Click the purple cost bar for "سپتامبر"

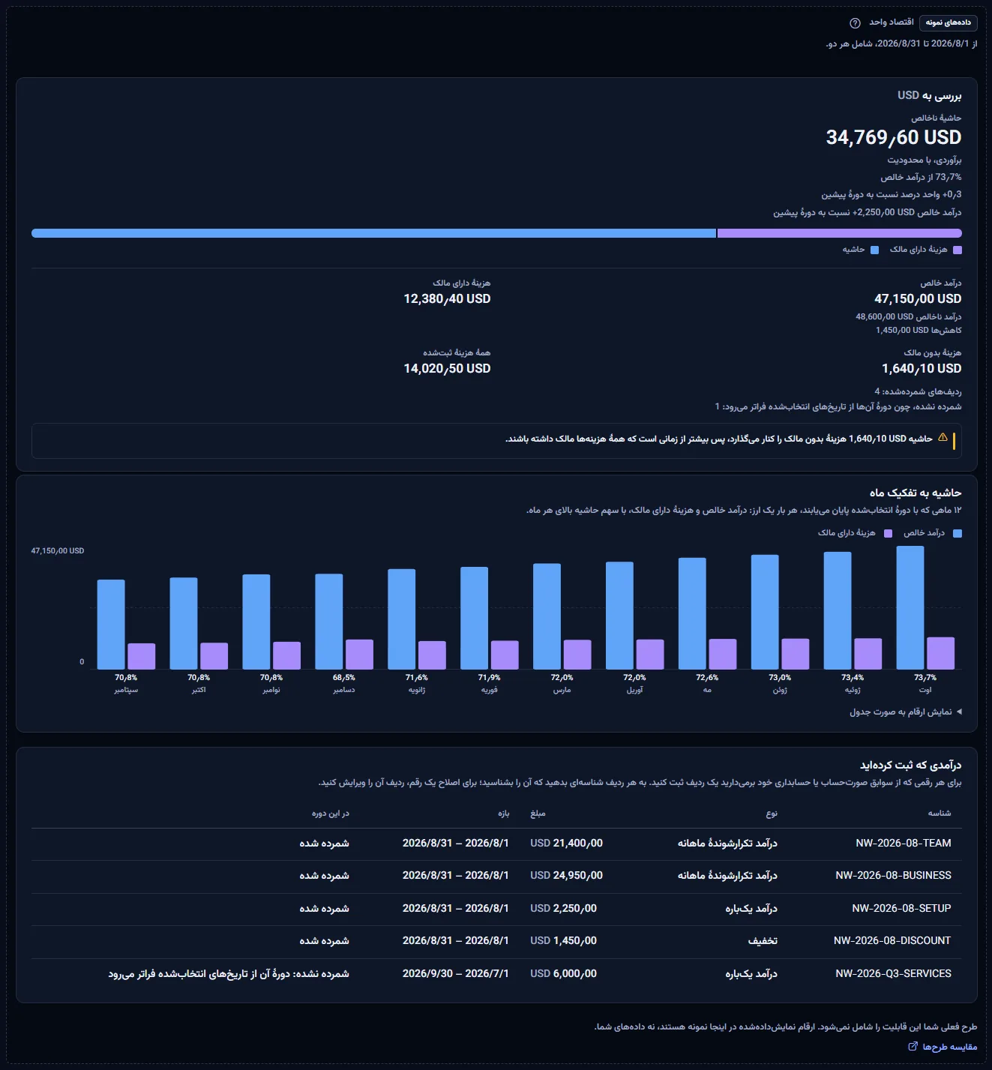142,656
